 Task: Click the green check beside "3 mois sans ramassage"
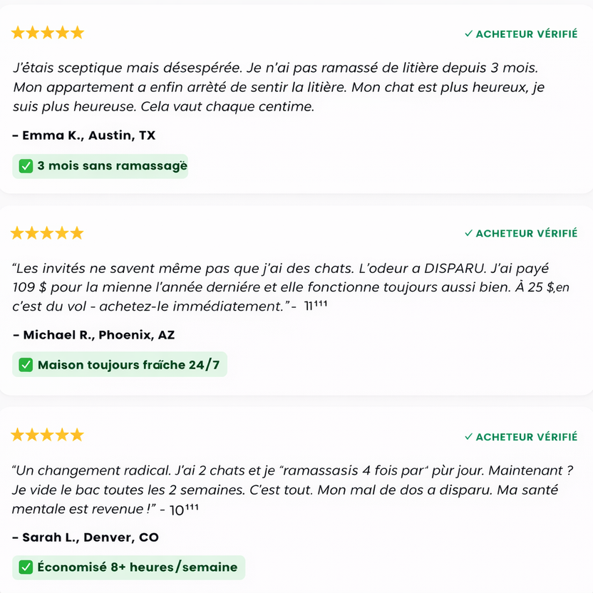[x=26, y=166]
